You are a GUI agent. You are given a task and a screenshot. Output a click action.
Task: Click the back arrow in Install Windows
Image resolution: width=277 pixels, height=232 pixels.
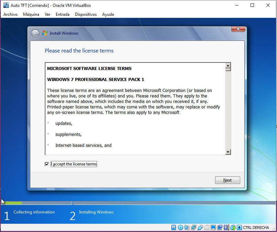coord(35,33)
